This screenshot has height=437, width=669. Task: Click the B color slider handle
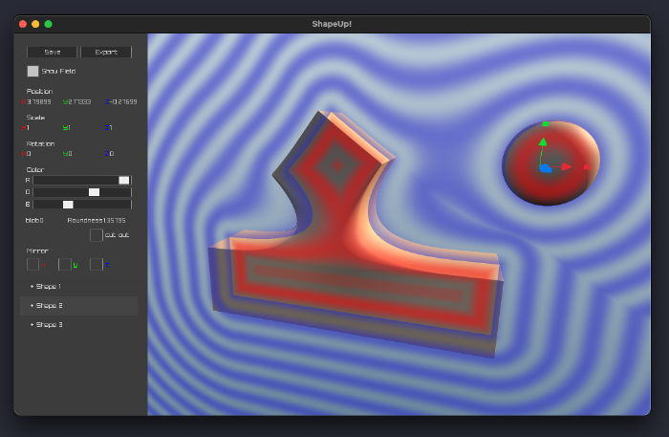pos(68,205)
